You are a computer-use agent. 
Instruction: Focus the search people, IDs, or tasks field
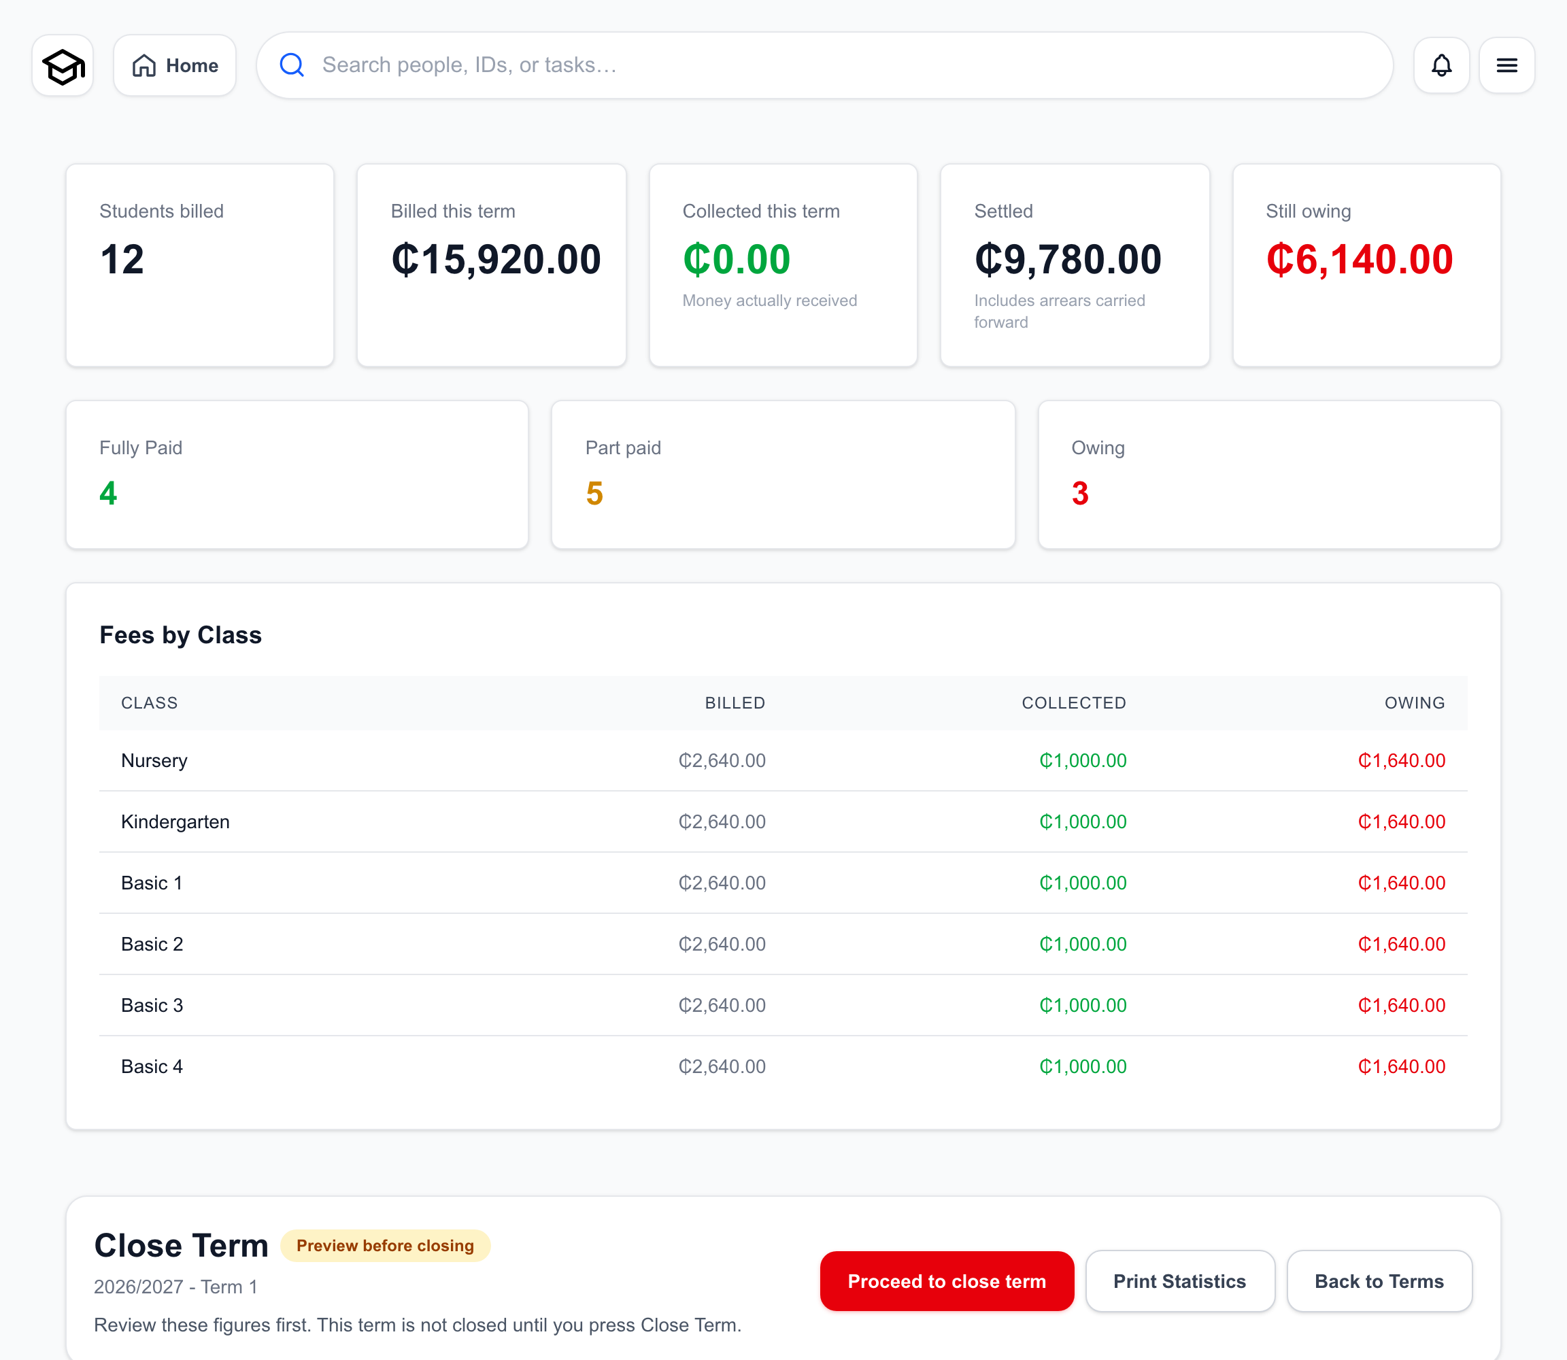point(824,65)
